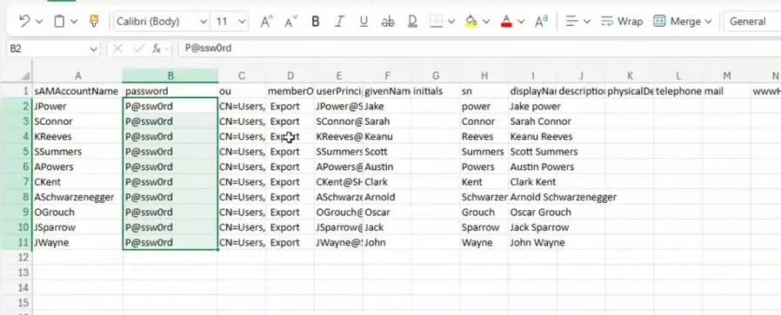Click the sn cell Summers

[484, 152]
